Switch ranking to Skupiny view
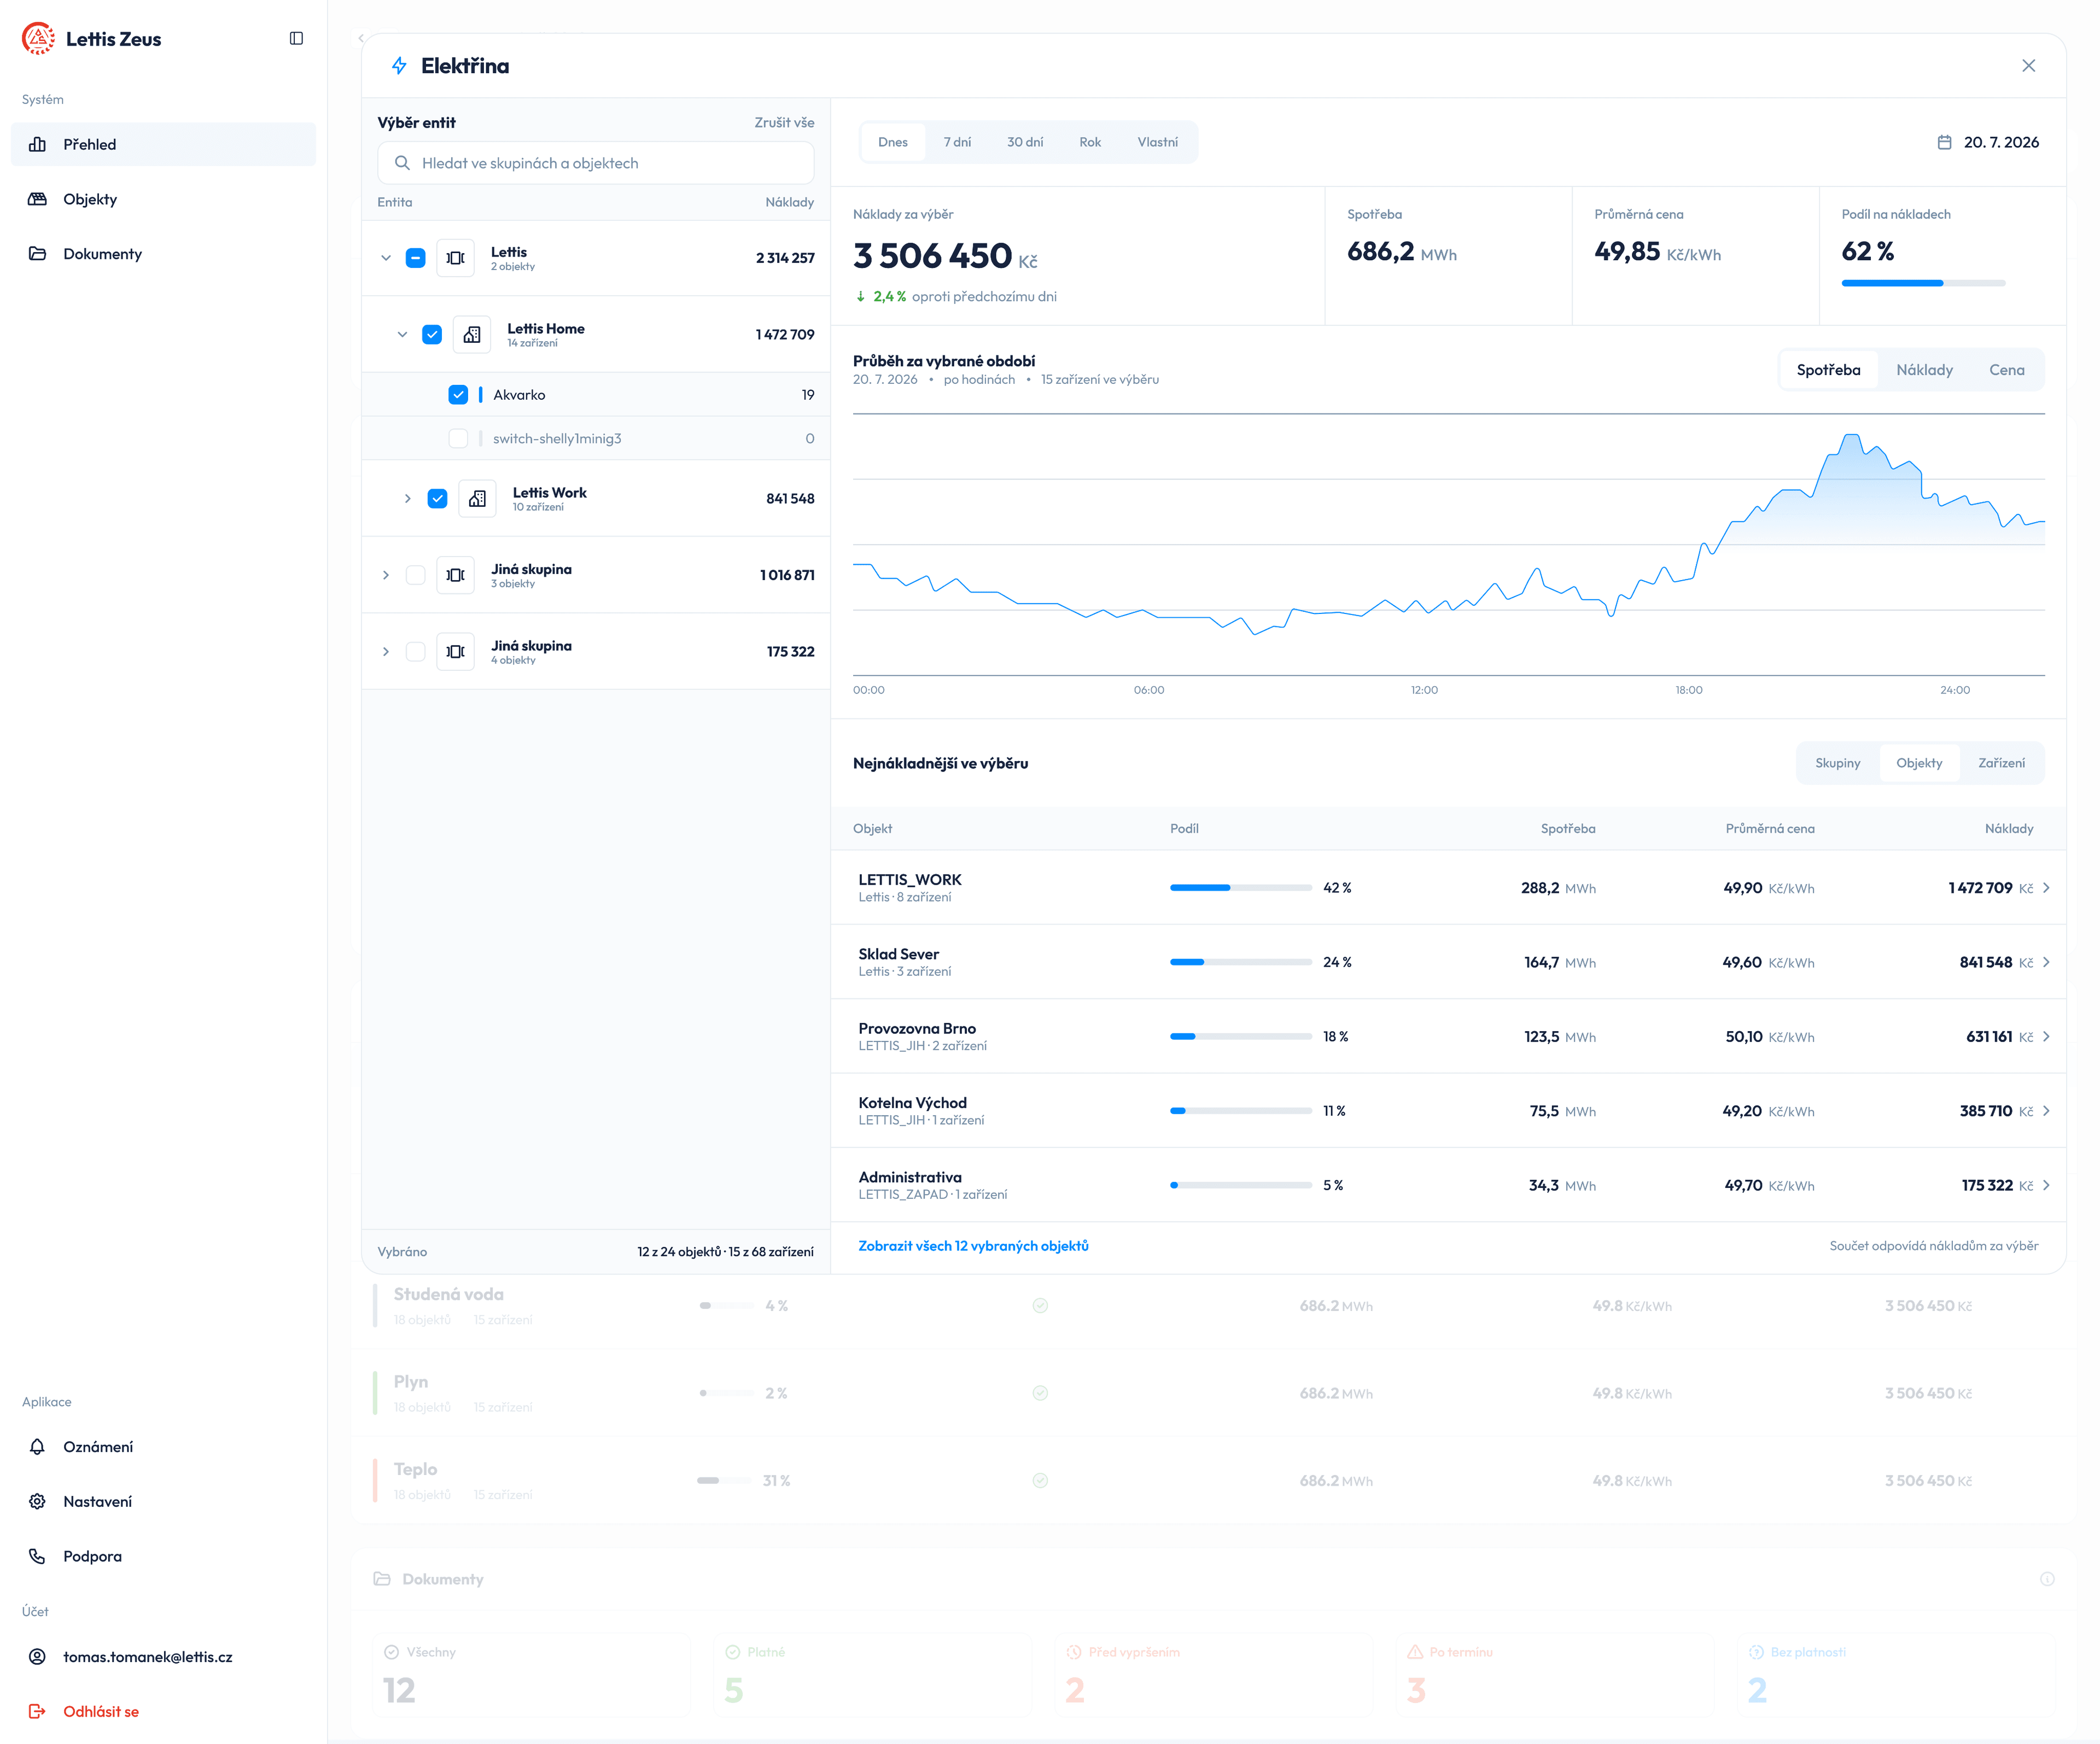Viewport: 2100px width, 1744px height. (x=1838, y=763)
